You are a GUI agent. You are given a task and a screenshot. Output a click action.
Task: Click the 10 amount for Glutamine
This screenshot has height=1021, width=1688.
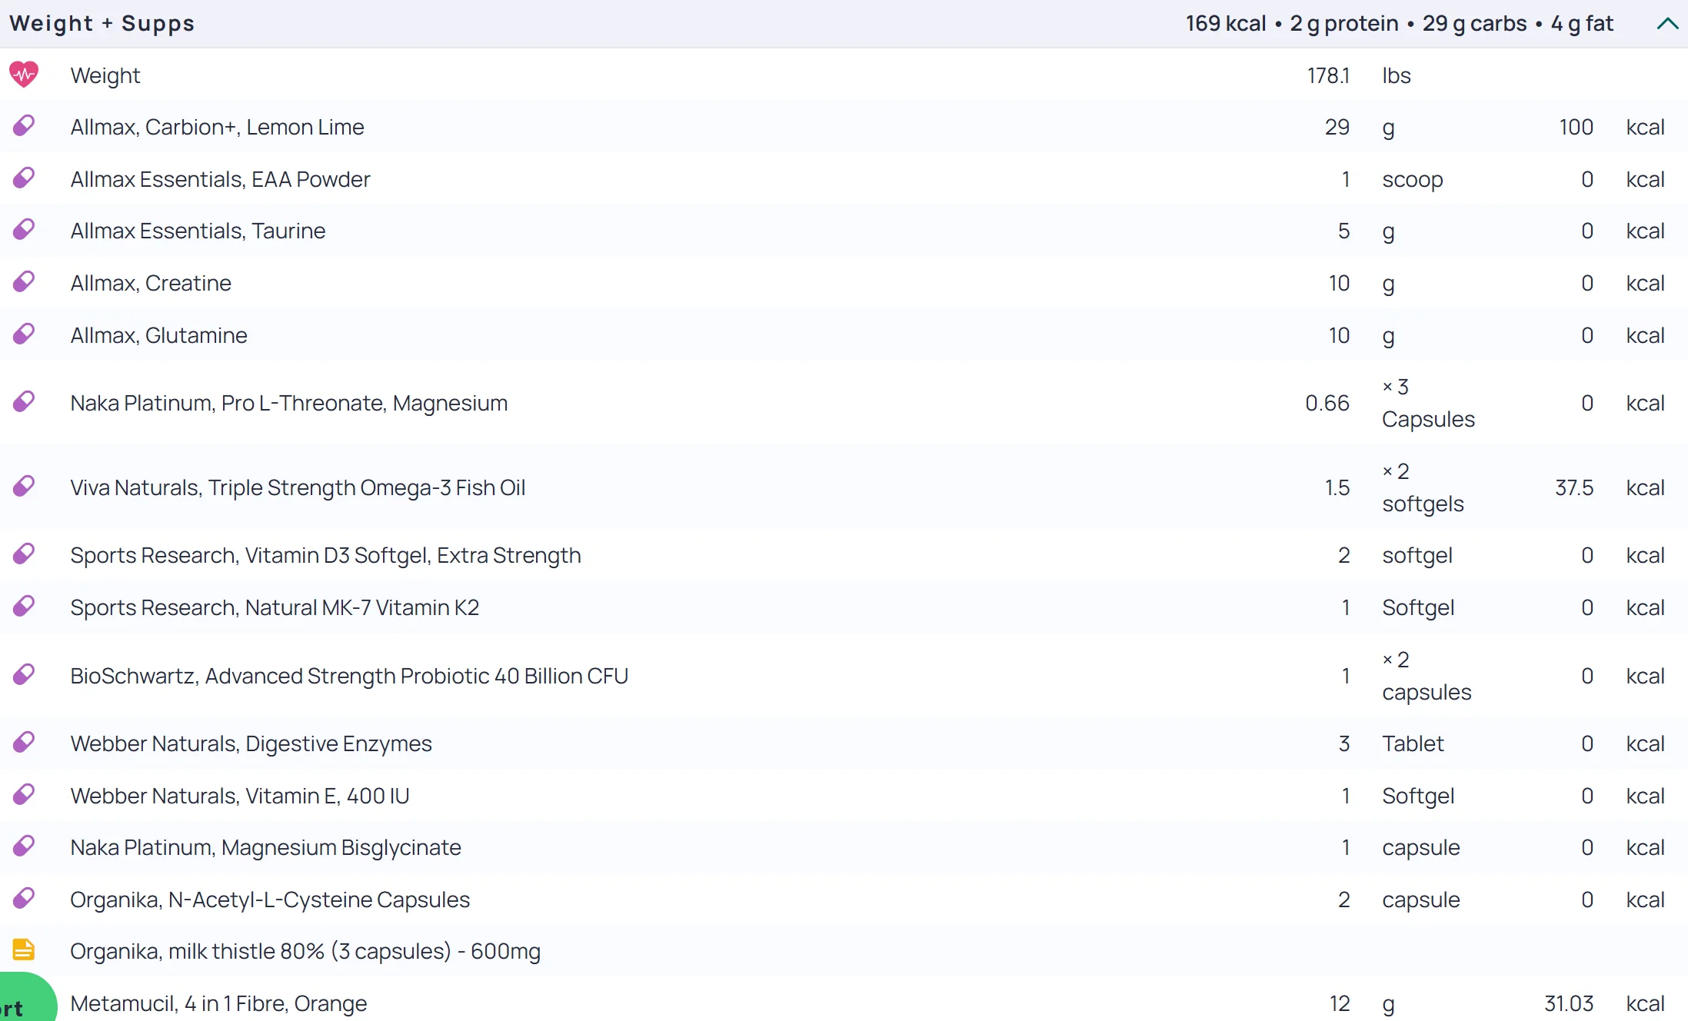(1339, 335)
